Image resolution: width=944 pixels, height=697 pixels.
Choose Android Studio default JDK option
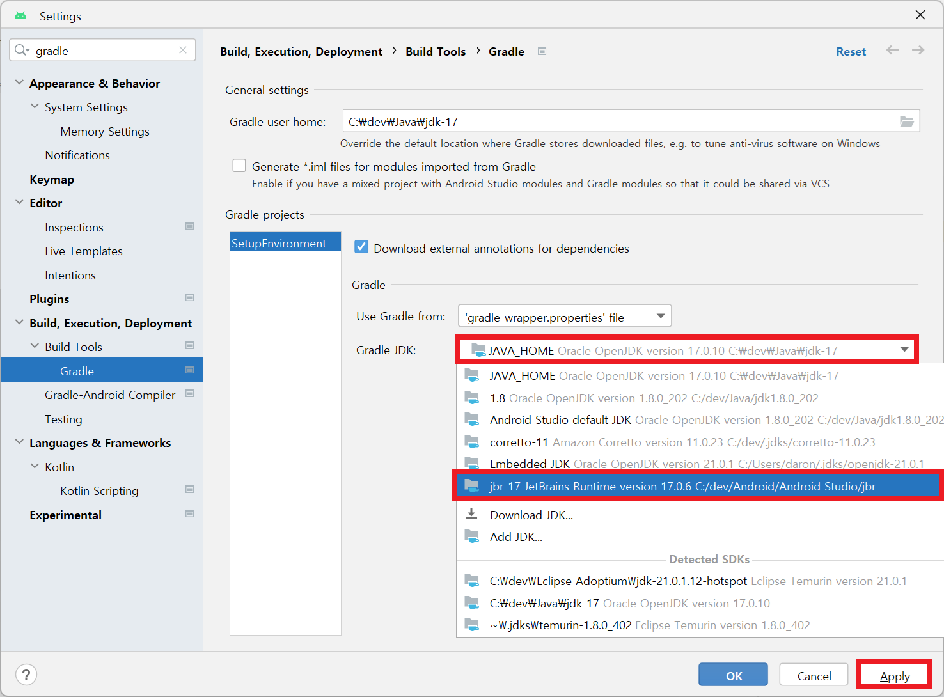point(700,420)
